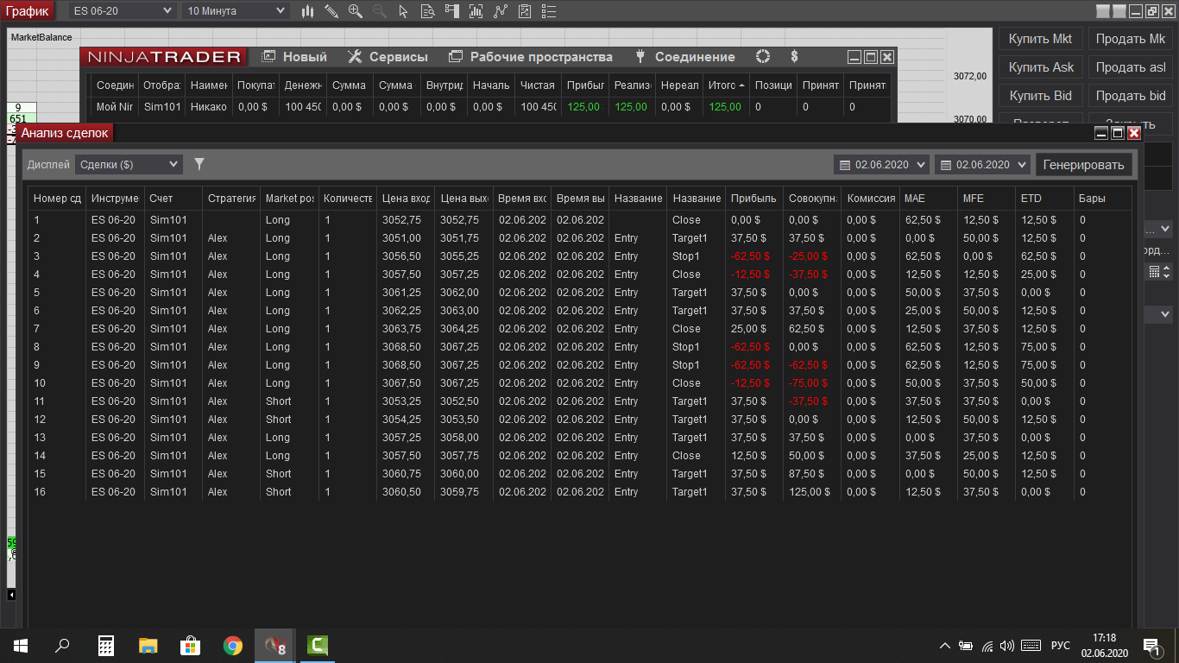Click the Никако cell in accounts grid
The width and height of the screenshot is (1179, 663).
point(209,107)
